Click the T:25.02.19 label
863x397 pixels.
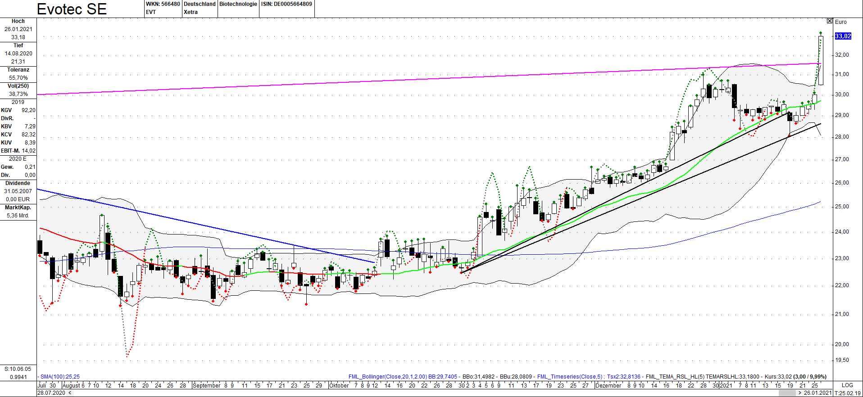pos(847,393)
